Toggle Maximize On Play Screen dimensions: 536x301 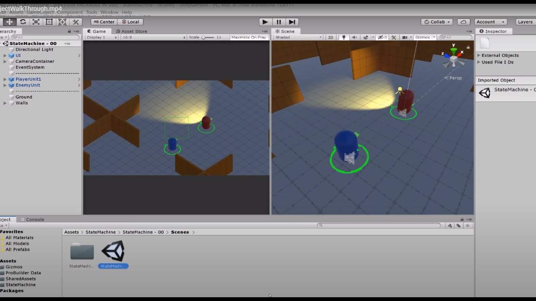249,37
